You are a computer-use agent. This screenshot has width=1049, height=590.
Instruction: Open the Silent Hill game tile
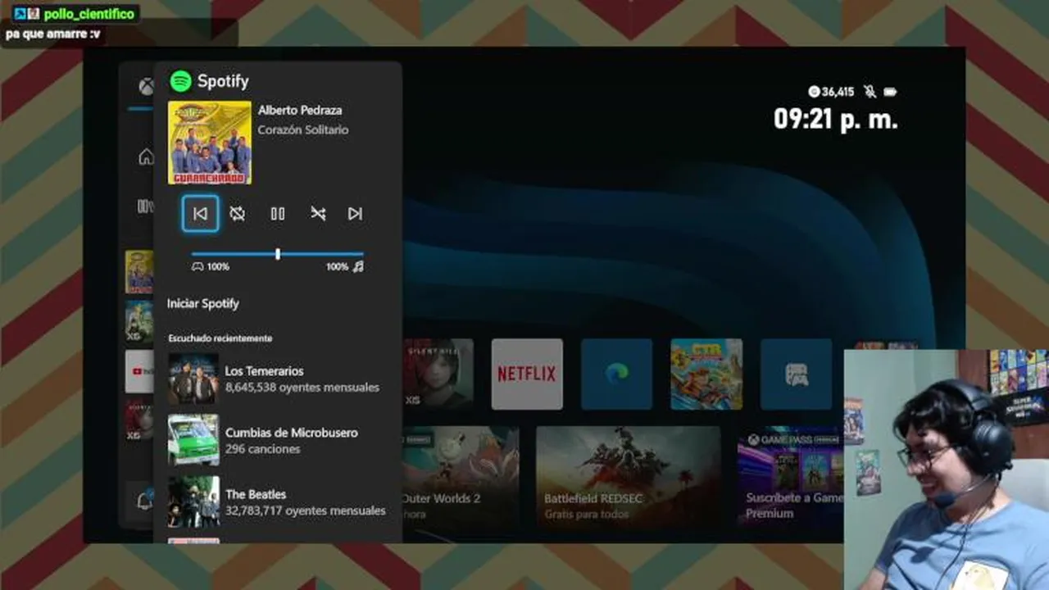click(x=438, y=374)
